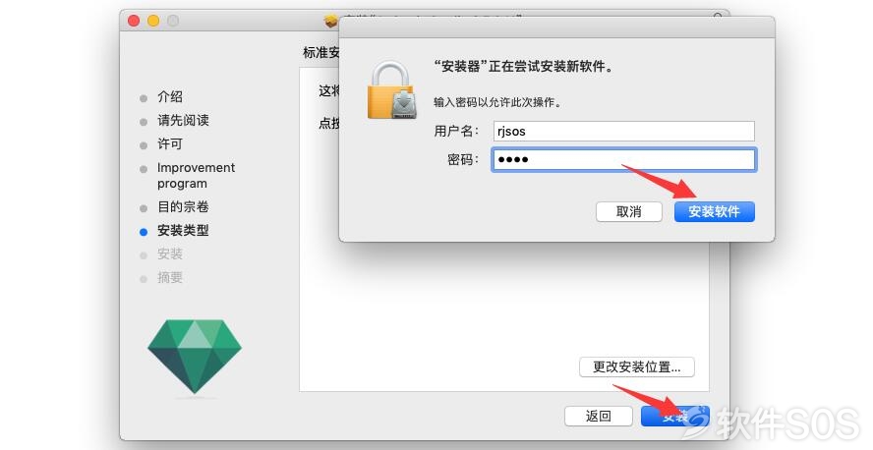Focus the 密码 password field
The height and width of the screenshot is (450, 873).
pos(623,159)
